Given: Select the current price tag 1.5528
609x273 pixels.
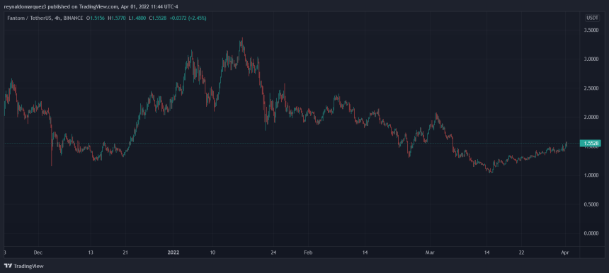Looking at the screenshot, I should pos(591,144).
